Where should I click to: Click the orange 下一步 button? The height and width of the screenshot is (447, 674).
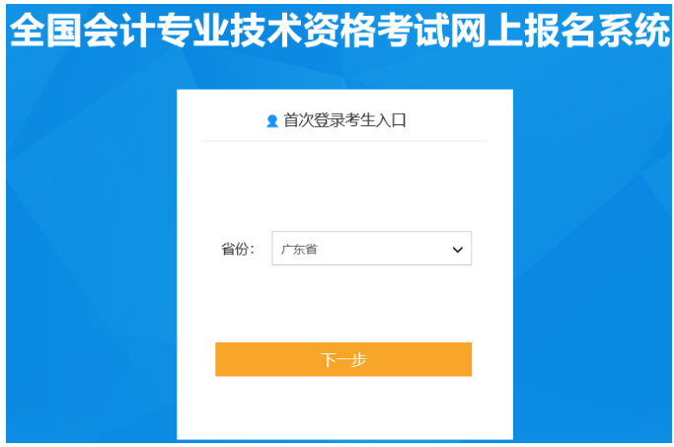coord(343,359)
